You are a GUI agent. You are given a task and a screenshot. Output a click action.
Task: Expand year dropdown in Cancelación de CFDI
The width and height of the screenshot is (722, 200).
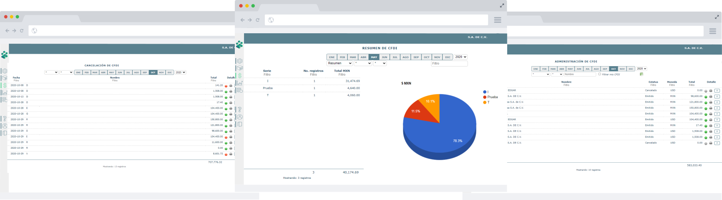pyautogui.click(x=180, y=73)
